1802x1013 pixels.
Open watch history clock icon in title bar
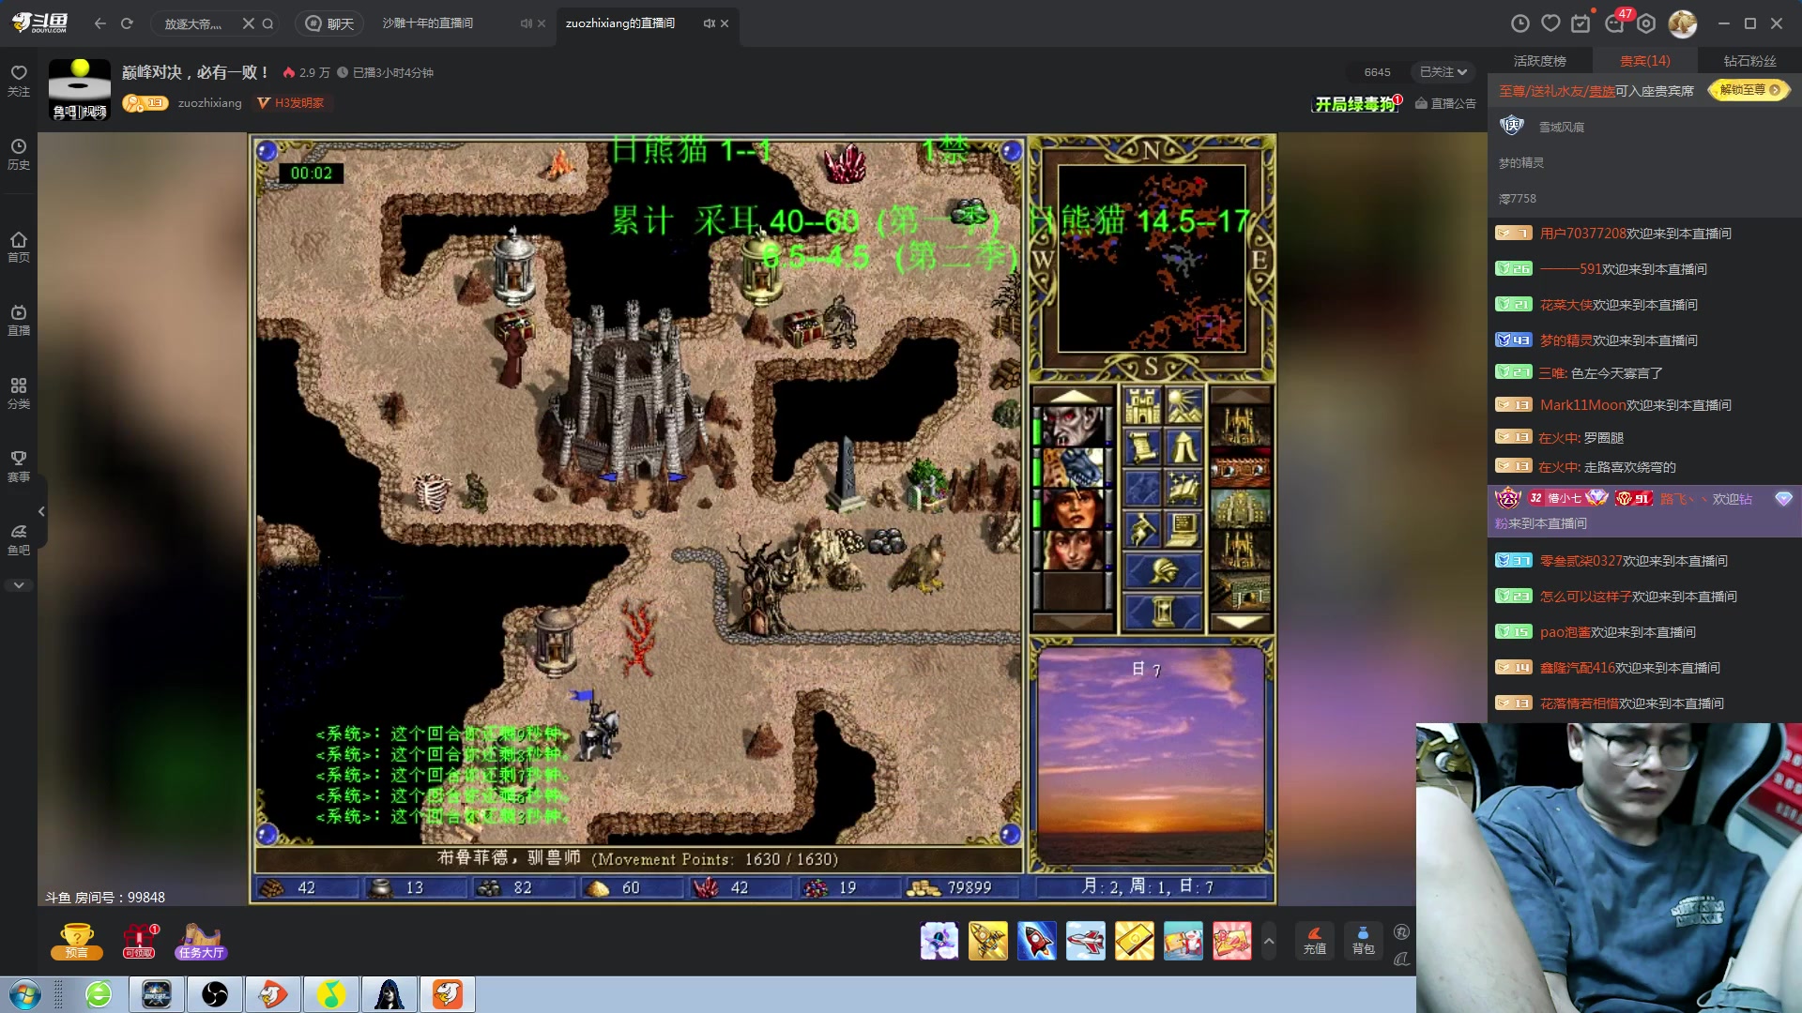point(1520,23)
